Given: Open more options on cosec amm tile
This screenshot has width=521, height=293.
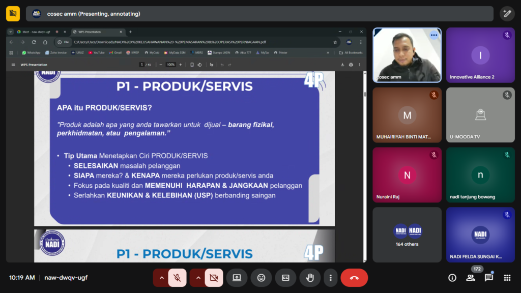Looking at the screenshot, I should click(433, 35).
